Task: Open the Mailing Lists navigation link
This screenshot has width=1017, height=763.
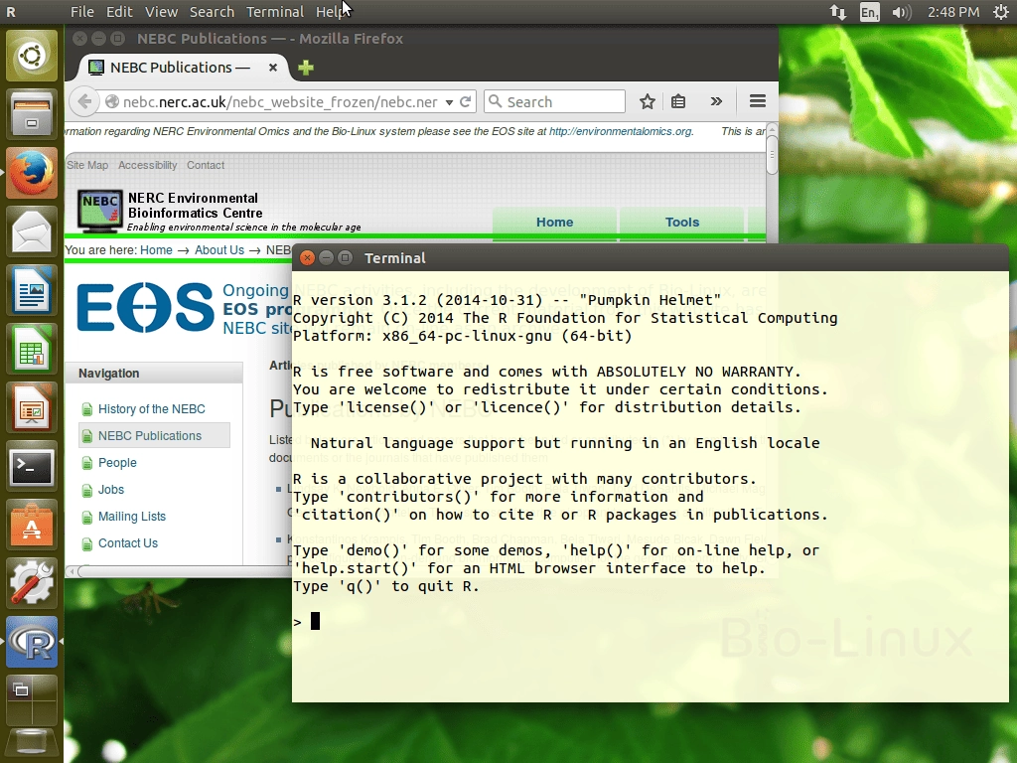Action: [132, 517]
